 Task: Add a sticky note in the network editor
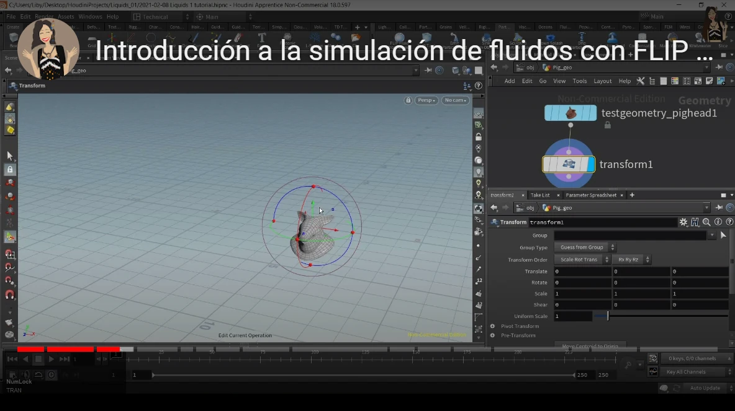(x=709, y=81)
